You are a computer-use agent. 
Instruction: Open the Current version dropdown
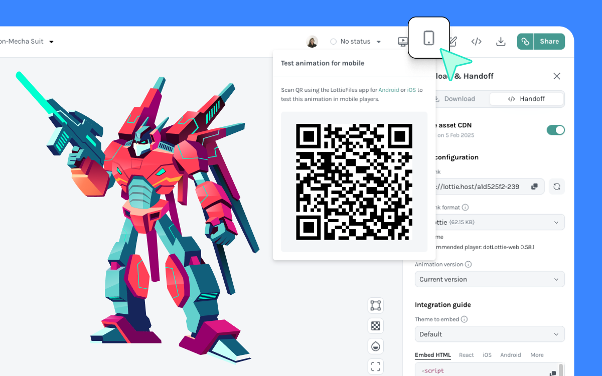click(490, 279)
